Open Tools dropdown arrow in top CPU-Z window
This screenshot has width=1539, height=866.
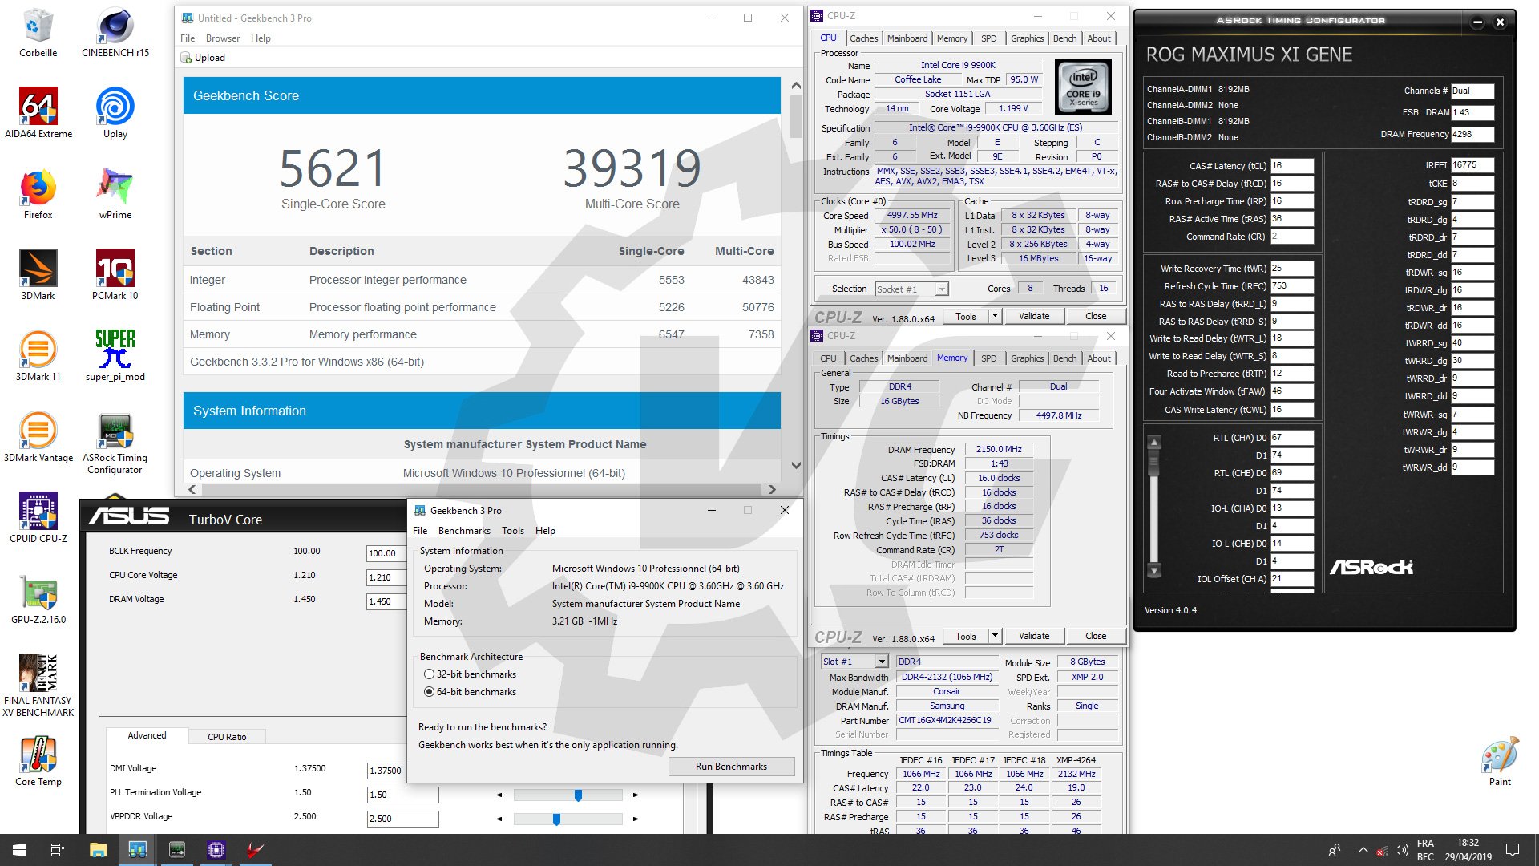point(995,316)
